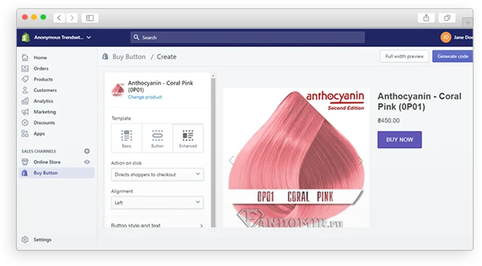The width and height of the screenshot is (482, 266).
Task: Click the Coral Pink product thumbnail in the panel
Action: tap(118, 90)
